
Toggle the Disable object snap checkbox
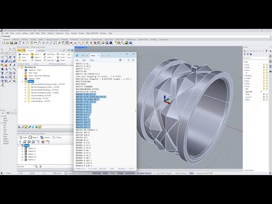click(2, 143)
